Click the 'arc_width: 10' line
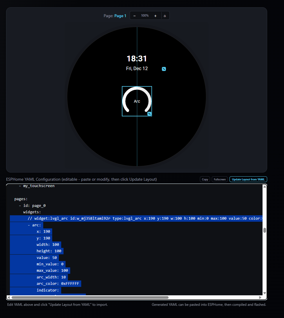This screenshot has height=318, width=284. pos(51,277)
